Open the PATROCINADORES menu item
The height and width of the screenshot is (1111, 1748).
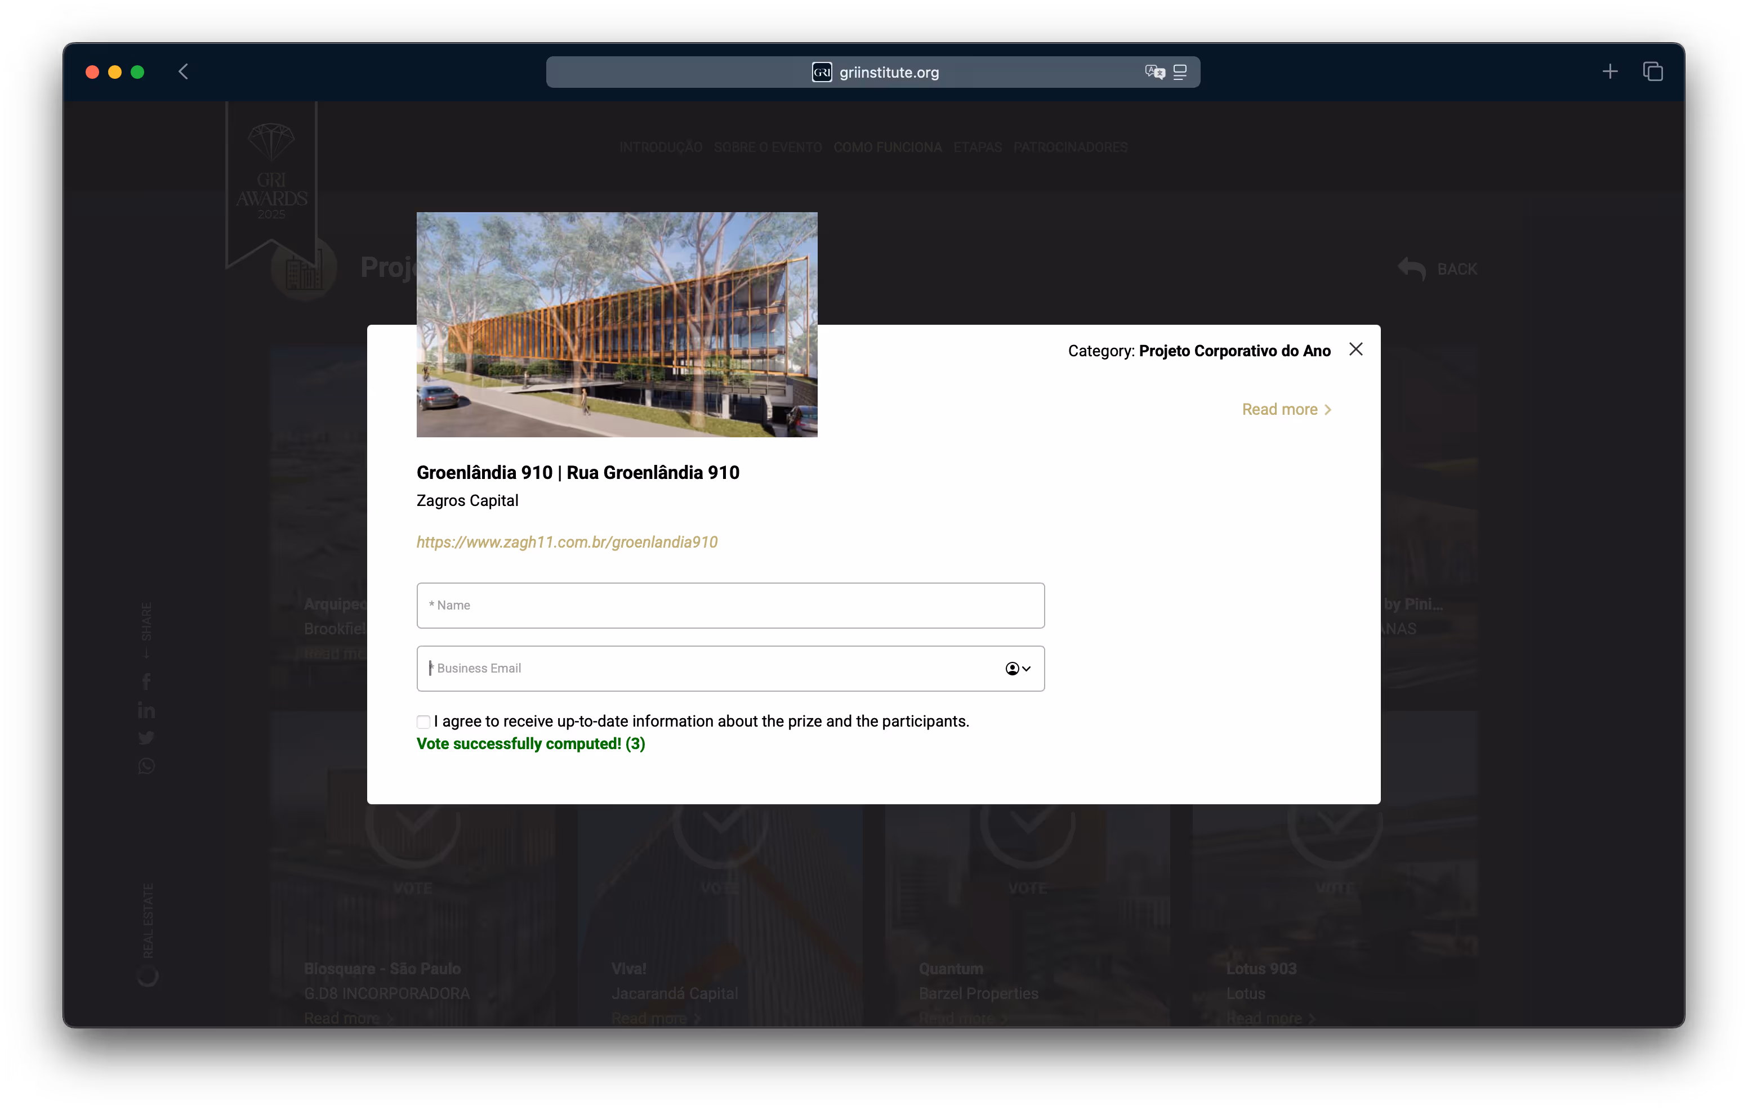[x=1070, y=147]
